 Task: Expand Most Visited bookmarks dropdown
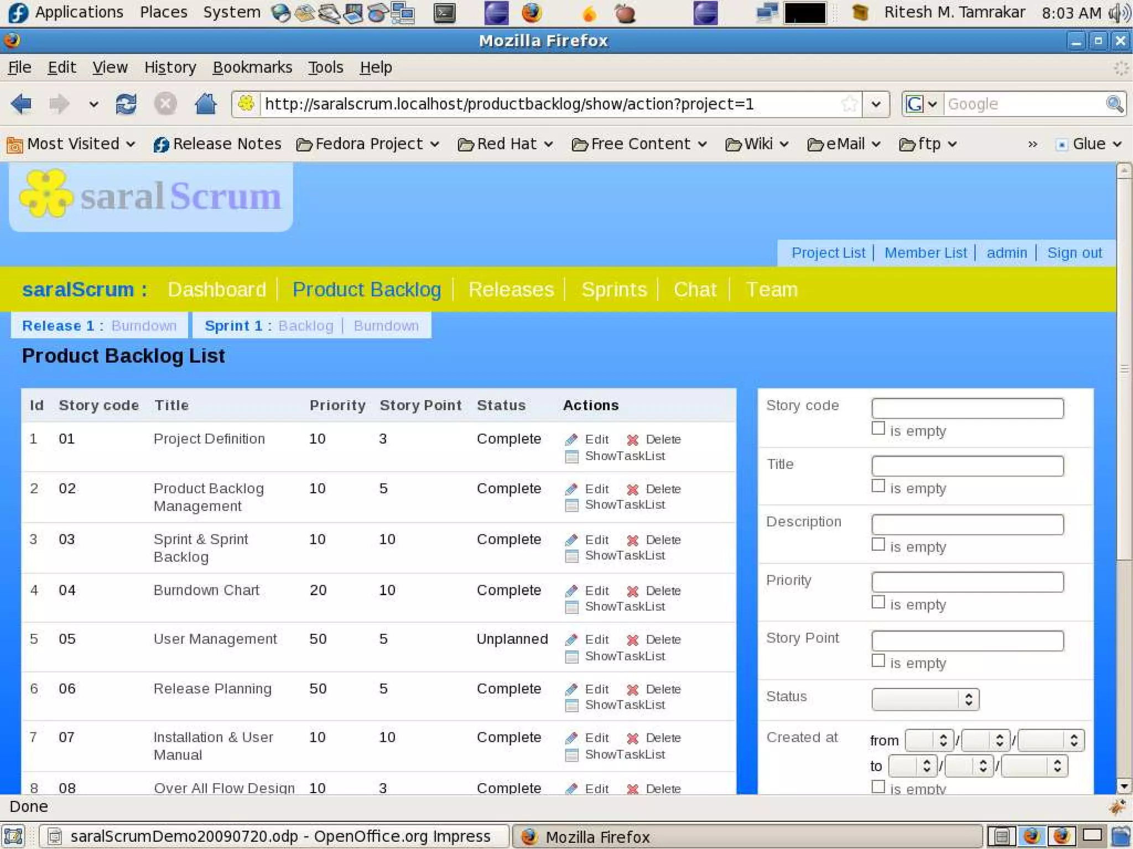(x=71, y=144)
